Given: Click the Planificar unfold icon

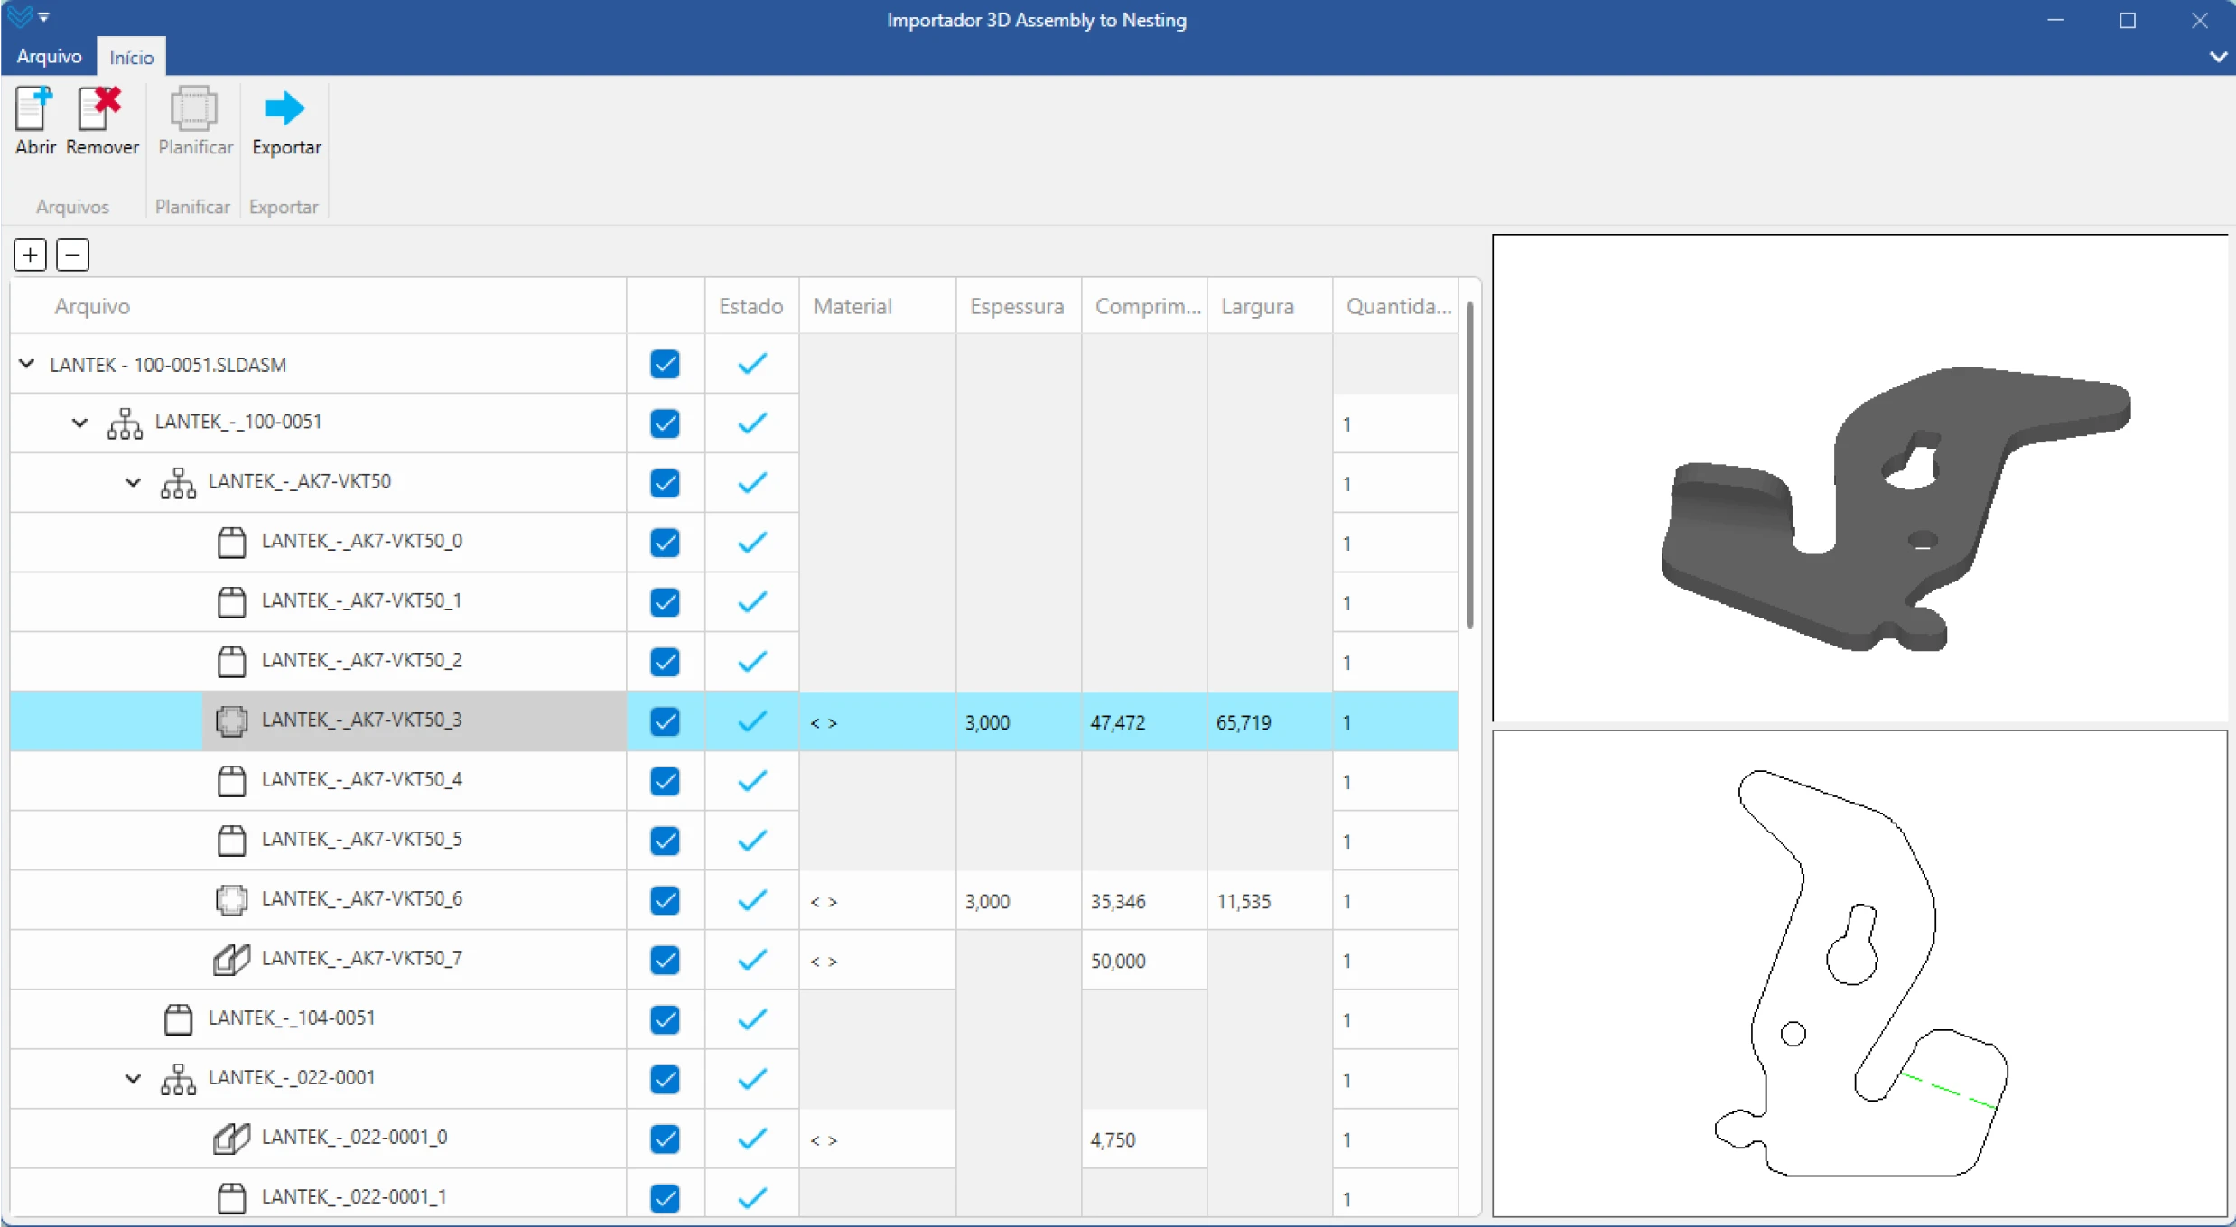Looking at the screenshot, I should pos(193,109).
